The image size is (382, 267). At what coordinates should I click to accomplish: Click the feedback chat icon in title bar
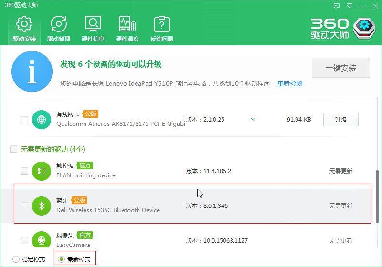coord(337,6)
